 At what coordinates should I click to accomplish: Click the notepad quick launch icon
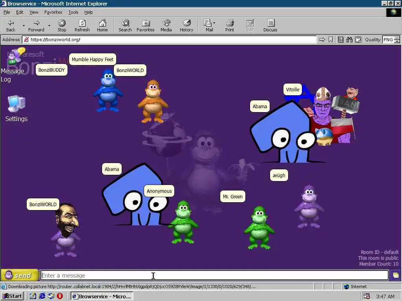pos(33,296)
